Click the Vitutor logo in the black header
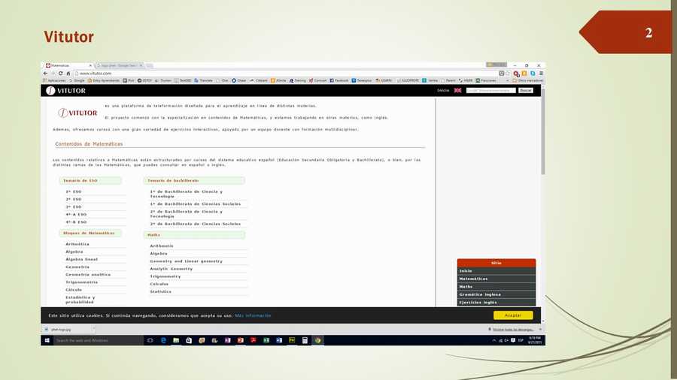 (65, 90)
